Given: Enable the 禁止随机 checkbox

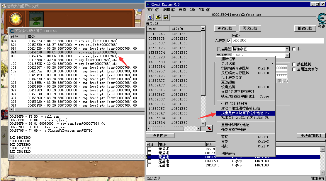Looking at the screenshot, I should (x=294, y=64).
